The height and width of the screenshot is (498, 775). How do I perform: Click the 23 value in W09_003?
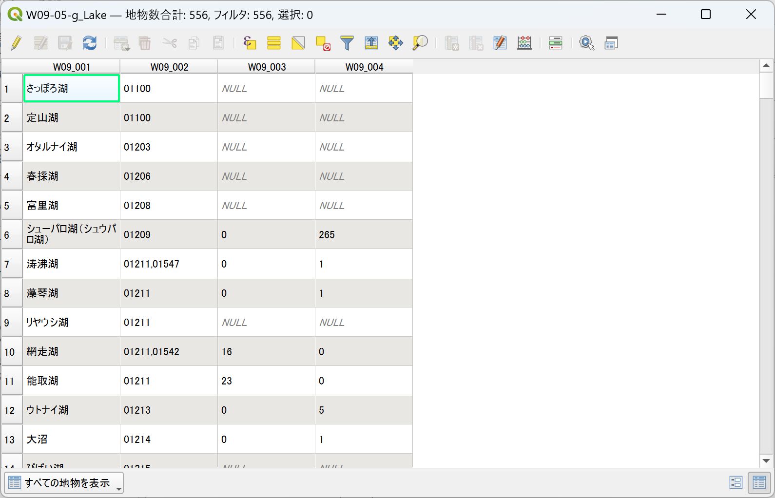point(267,381)
